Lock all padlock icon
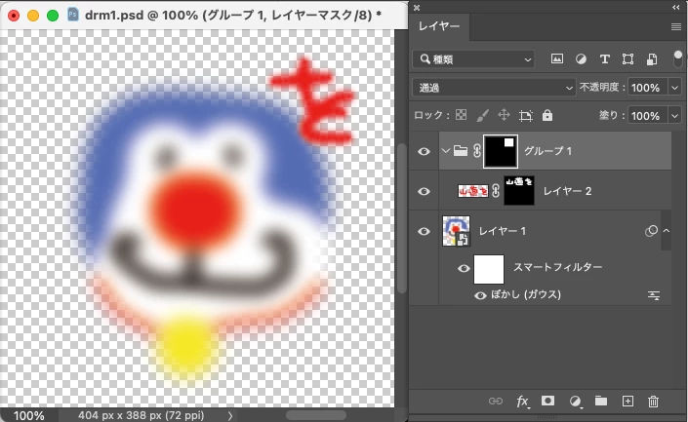 pyautogui.click(x=547, y=115)
